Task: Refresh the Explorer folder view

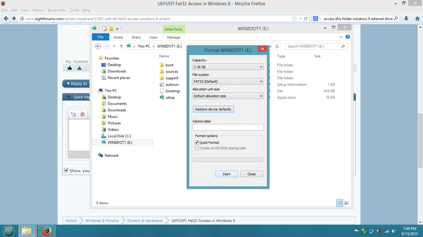Action: click(277, 46)
